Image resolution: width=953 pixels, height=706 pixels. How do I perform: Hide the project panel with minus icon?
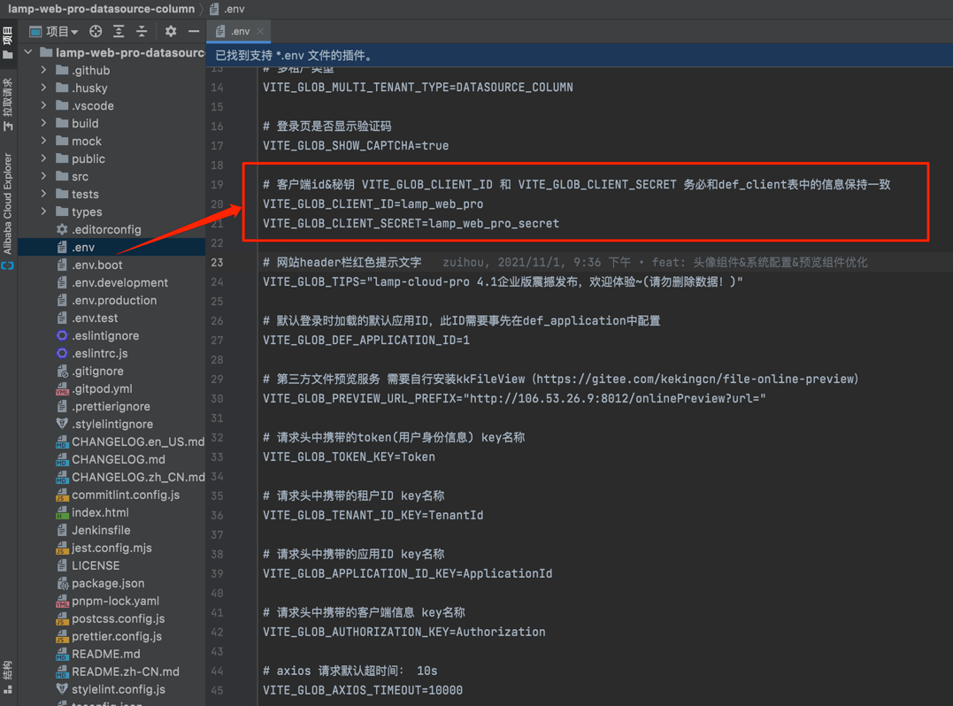[x=194, y=32]
